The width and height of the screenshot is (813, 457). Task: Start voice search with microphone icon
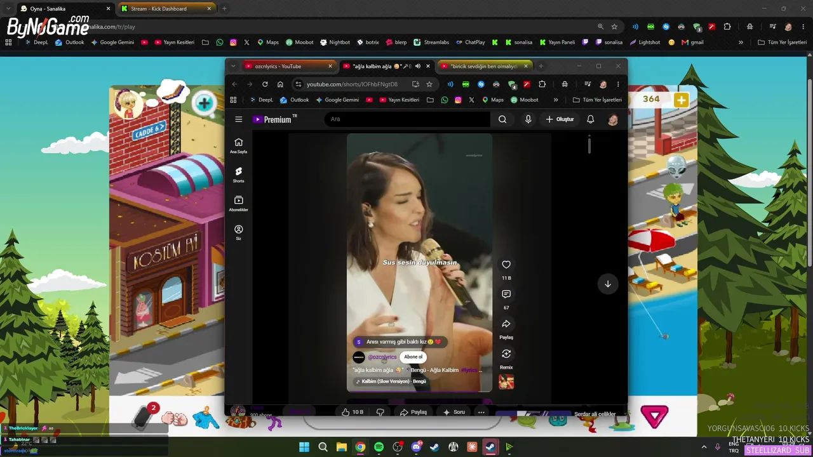pyautogui.click(x=528, y=119)
